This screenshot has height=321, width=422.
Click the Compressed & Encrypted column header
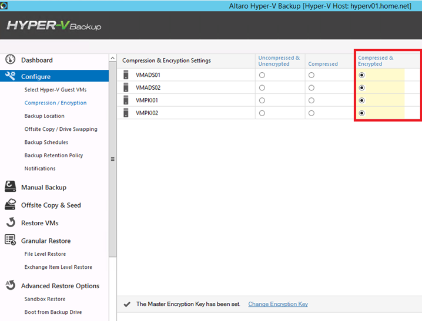(376, 61)
